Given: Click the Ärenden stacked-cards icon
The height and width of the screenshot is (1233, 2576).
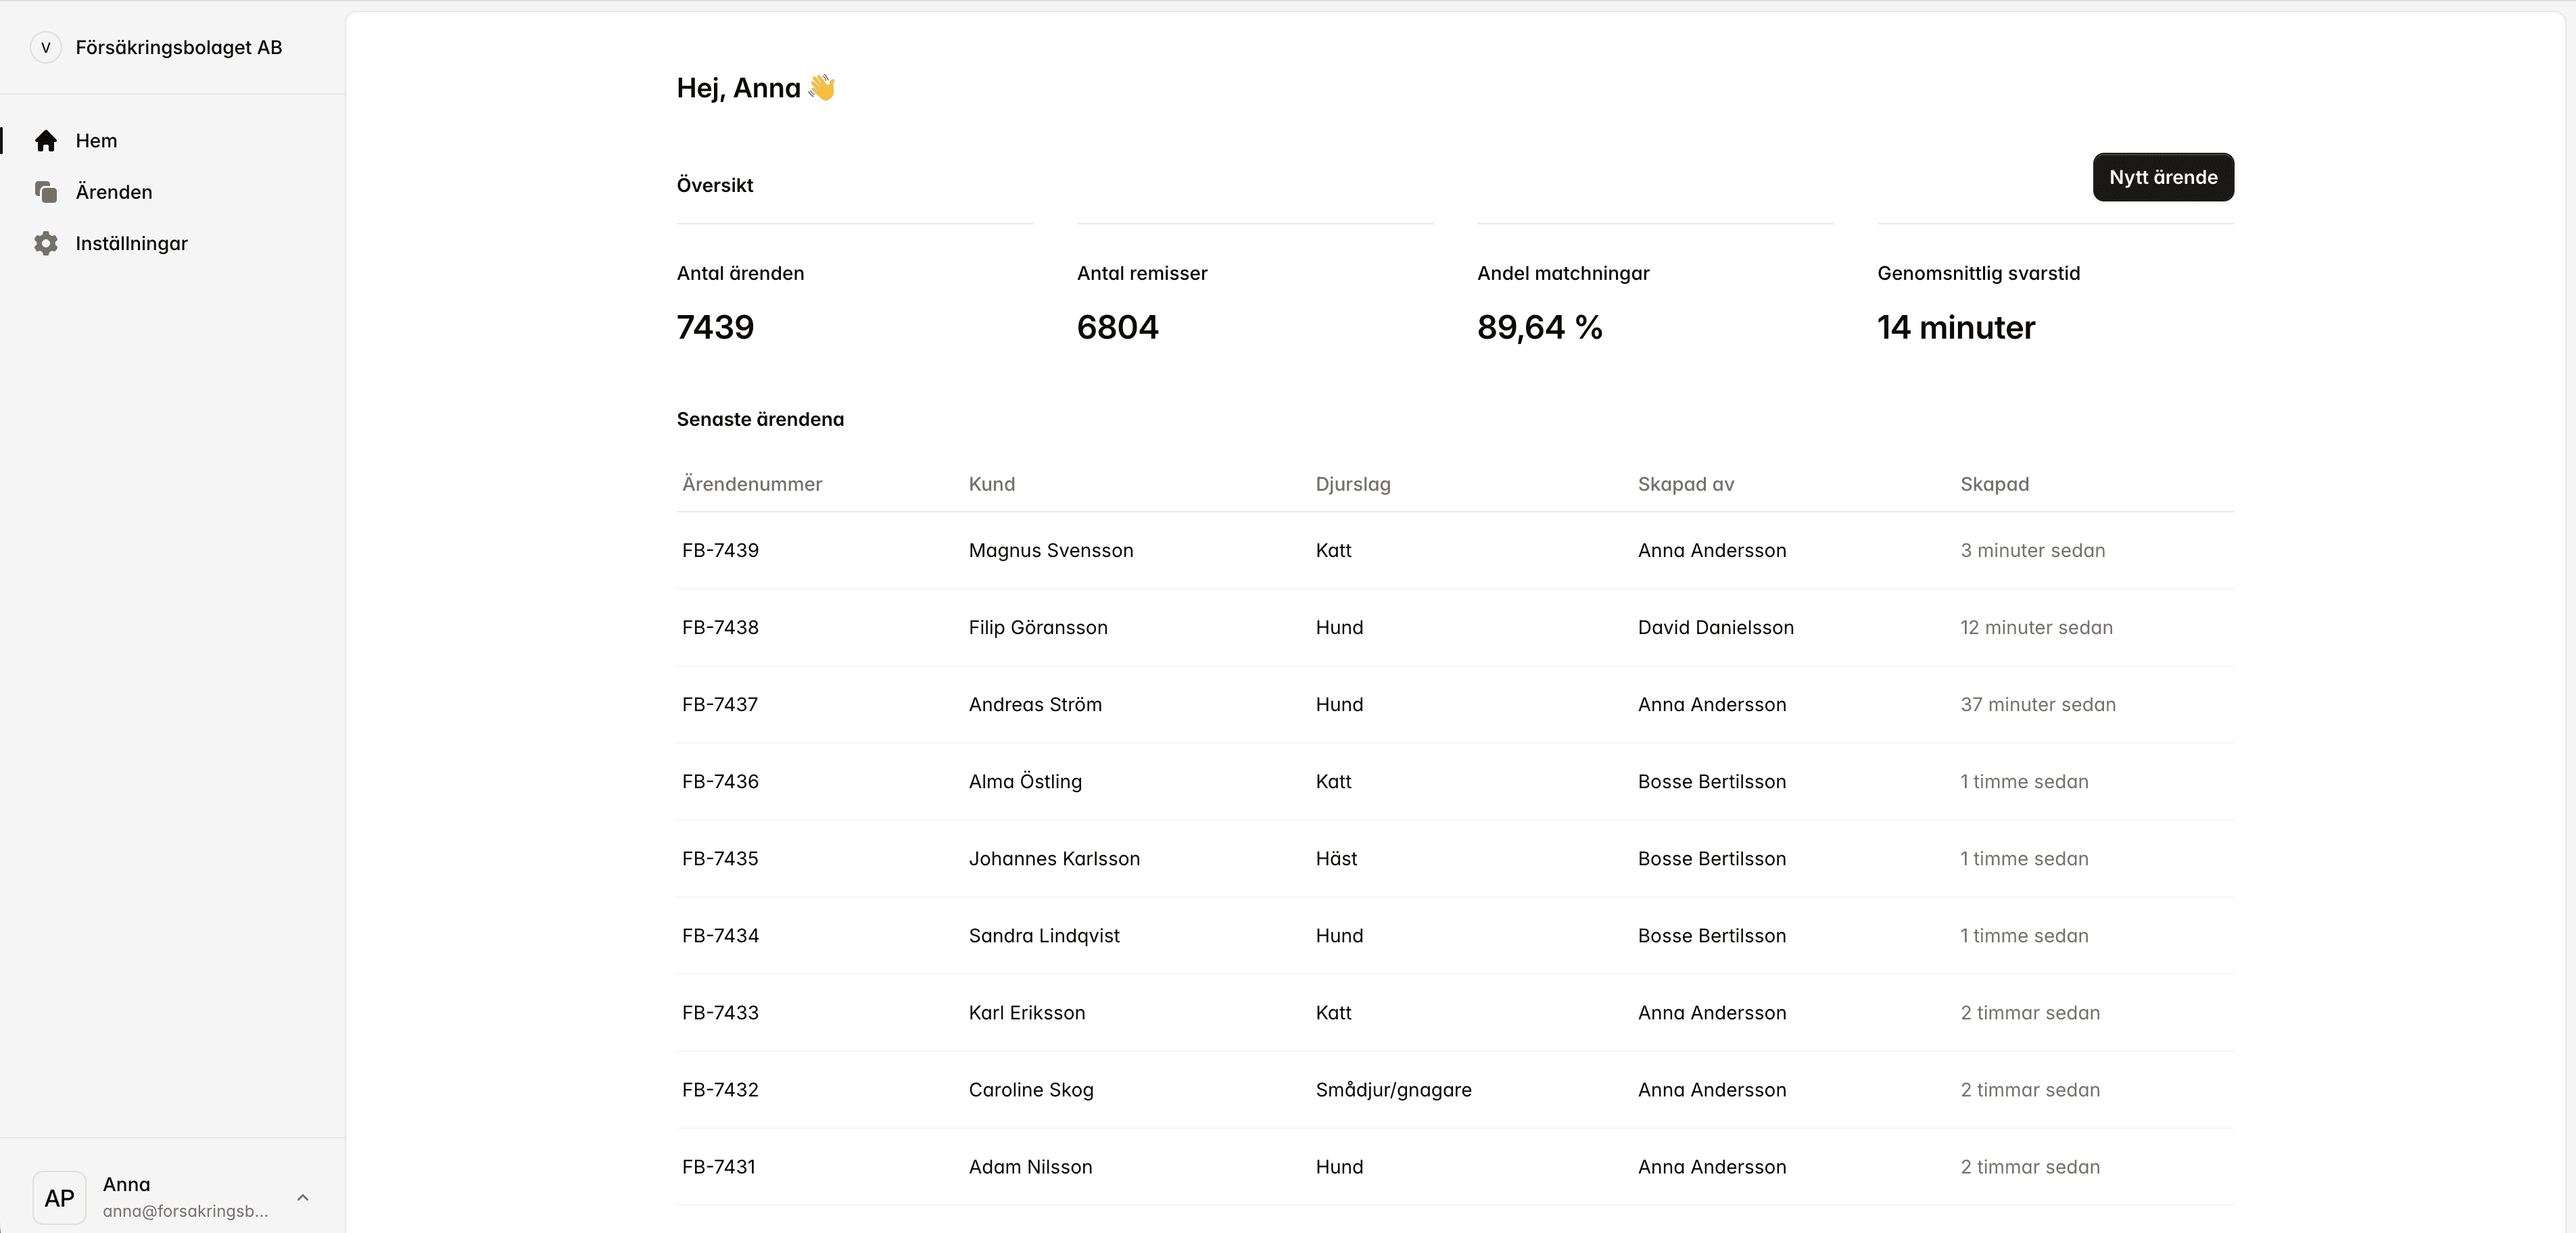Looking at the screenshot, I should [x=45, y=192].
